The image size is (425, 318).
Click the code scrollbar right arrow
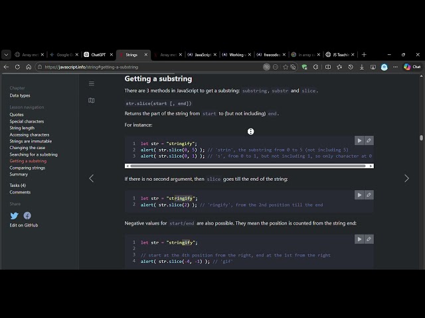tap(371, 166)
